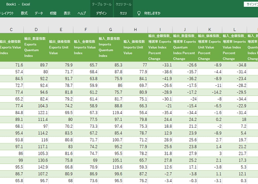Select column D header
Viewport: 258px width, 184px height.
coord(36,30)
